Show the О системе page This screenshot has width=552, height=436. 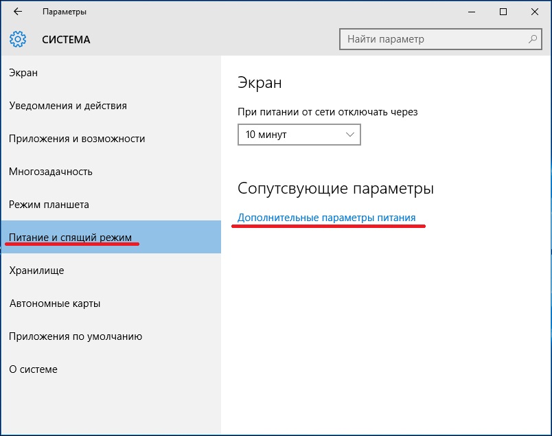[x=33, y=369]
